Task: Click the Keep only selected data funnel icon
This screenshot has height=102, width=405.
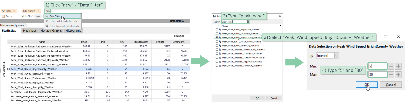Action: click(x=47, y=26)
